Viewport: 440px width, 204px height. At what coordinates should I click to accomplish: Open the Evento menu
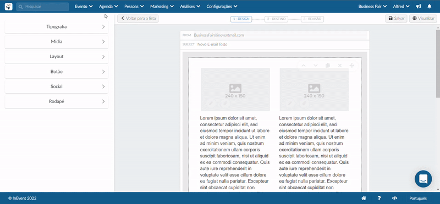pyautogui.click(x=84, y=7)
